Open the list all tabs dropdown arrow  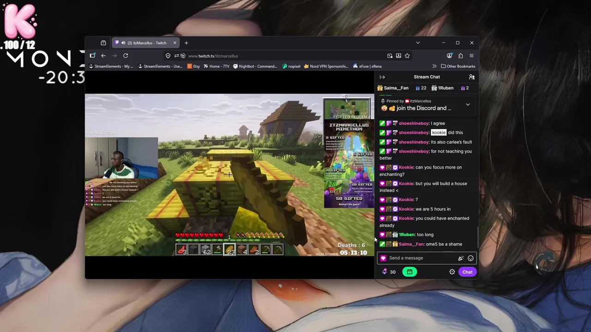tap(418, 43)
